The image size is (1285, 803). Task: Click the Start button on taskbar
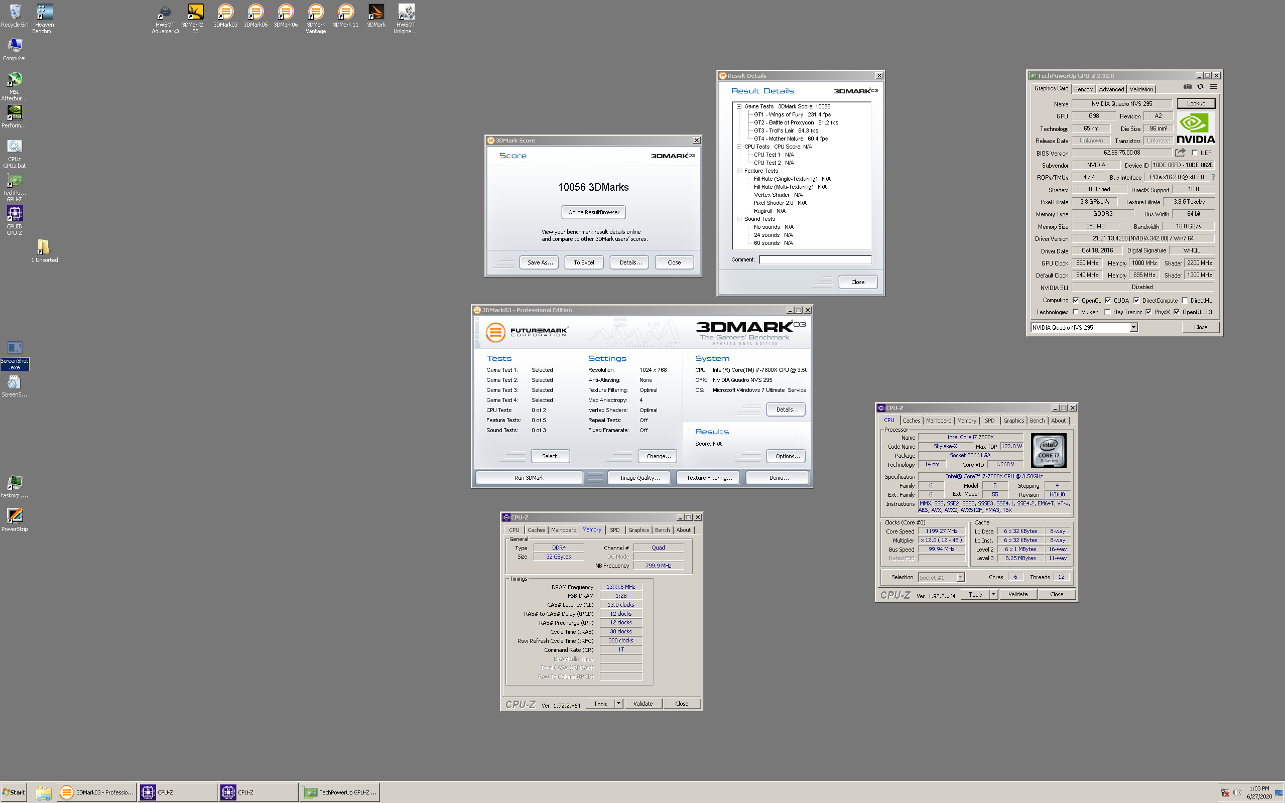(x=14, y=792)
